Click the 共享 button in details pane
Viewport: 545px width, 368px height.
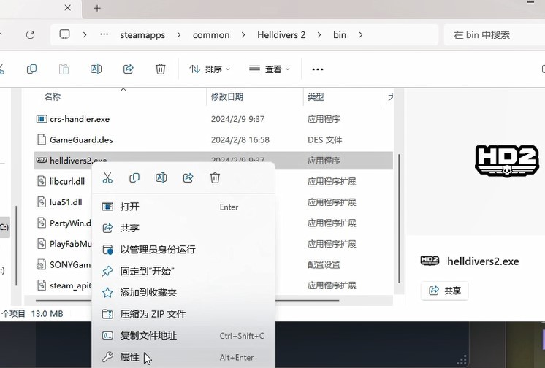click(x=445, y=291)
